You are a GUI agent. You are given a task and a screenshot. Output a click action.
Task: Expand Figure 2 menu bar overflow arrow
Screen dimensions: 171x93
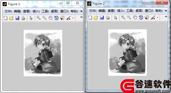166,11
